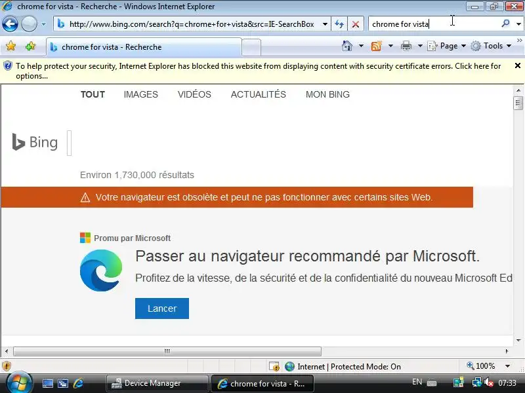
Task: Show more toolbar commands chevron
Action: (519, 40)
